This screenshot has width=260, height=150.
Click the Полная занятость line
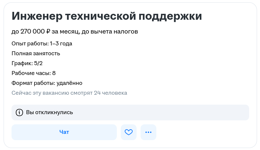(x=36, y=53)
